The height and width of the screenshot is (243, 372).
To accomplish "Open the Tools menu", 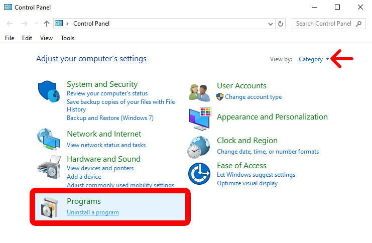I will click(x=67, y=38).
